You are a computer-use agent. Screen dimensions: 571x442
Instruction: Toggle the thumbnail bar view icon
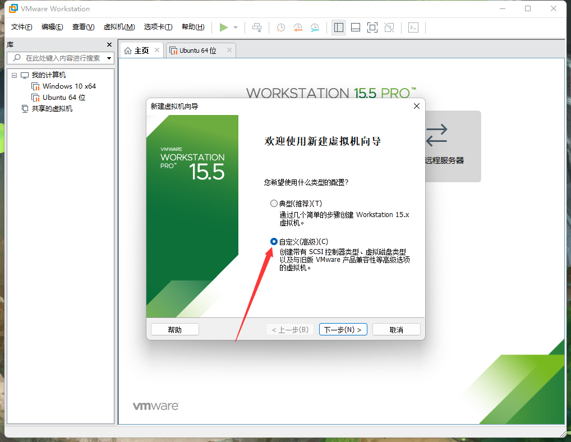tap(356, 27)
